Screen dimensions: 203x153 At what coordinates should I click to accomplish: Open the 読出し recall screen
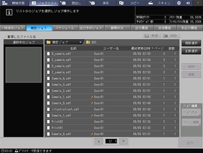pyautogui.click(x=73, y=3)
